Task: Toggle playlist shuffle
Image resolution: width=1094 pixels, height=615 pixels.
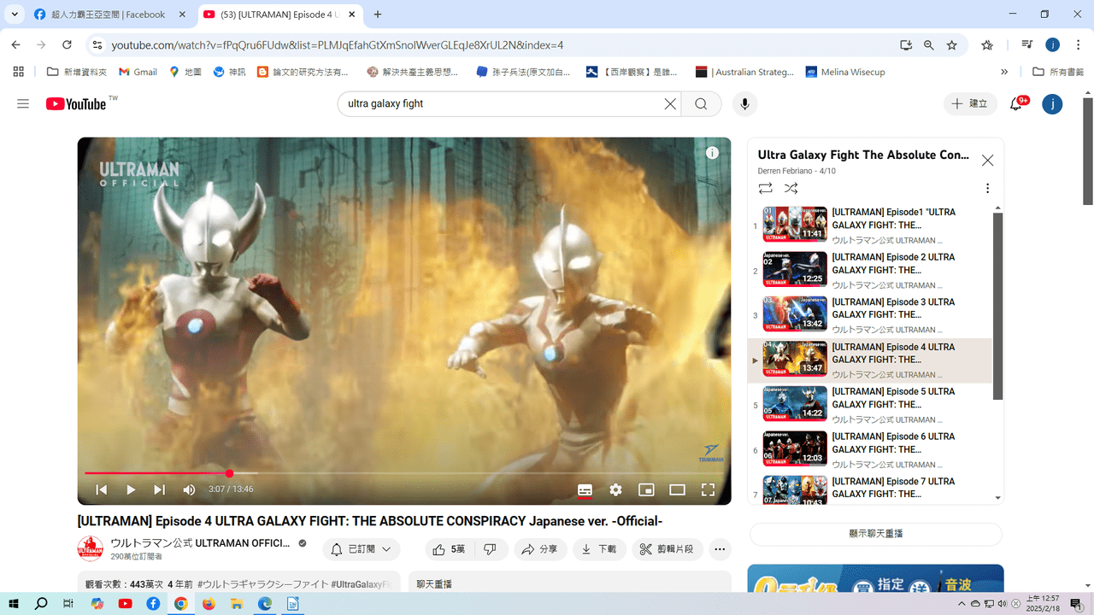Action: click(791, 188)
